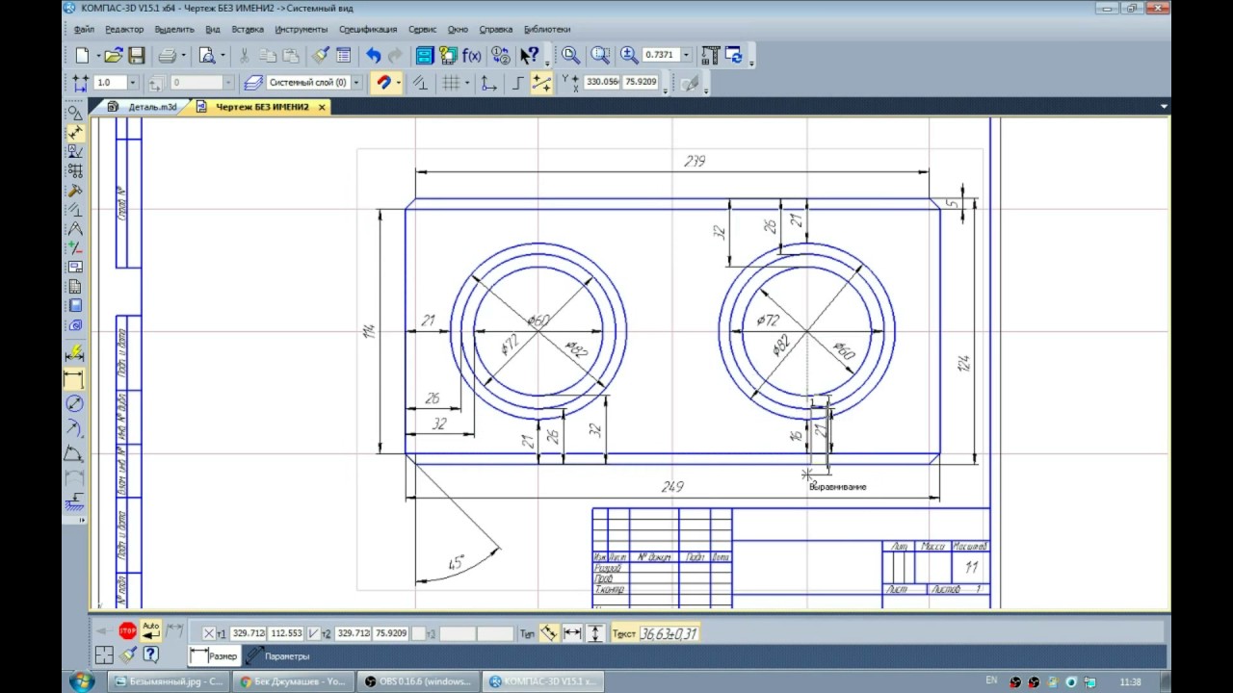Viewport: 1233px width, 693px height.
Task: Select the hammer editing tools icon in sidebar
Action: coord(74,191)
